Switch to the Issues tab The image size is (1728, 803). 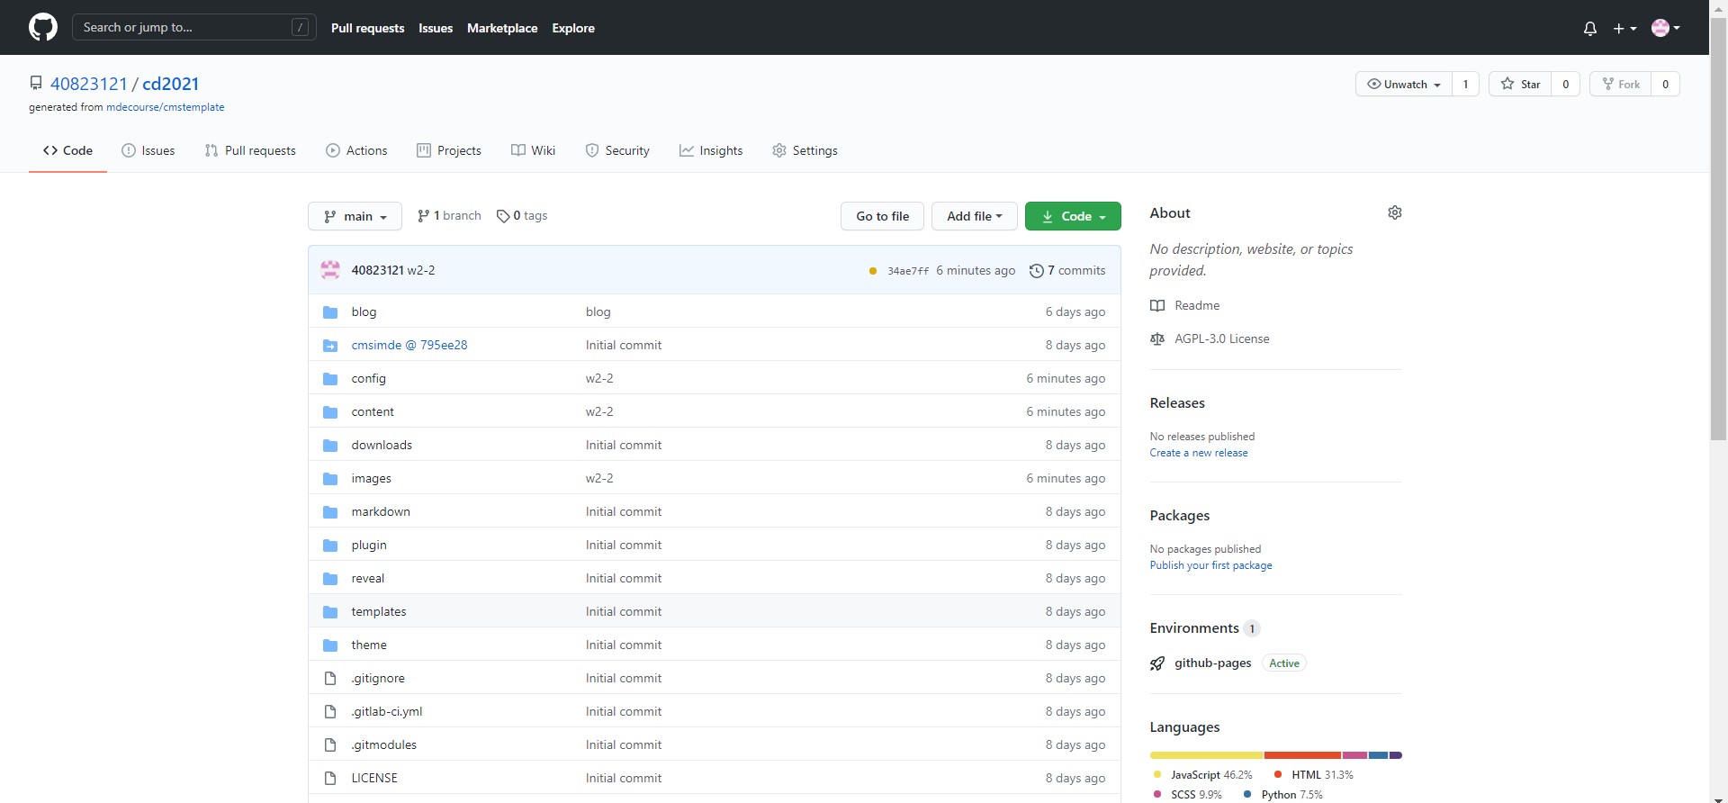point(148,150)
